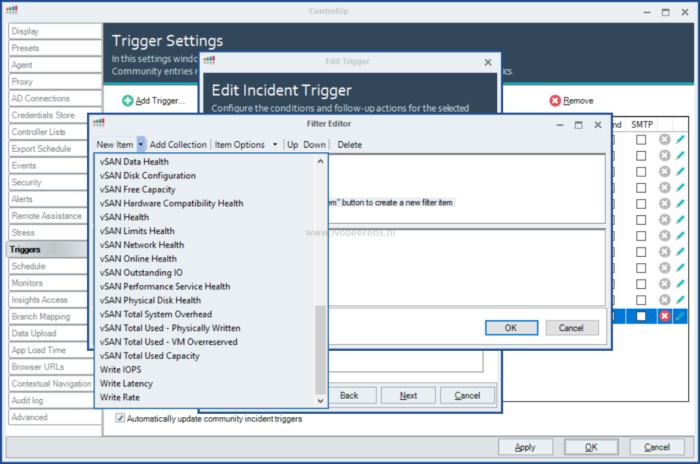Pick vSAN Online Health
This screenshot has height=464, width=700.
coord(138,259)
